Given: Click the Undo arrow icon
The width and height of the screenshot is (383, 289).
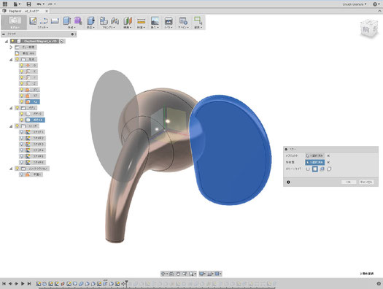Looking at the screenshot, I should (39, 4).
